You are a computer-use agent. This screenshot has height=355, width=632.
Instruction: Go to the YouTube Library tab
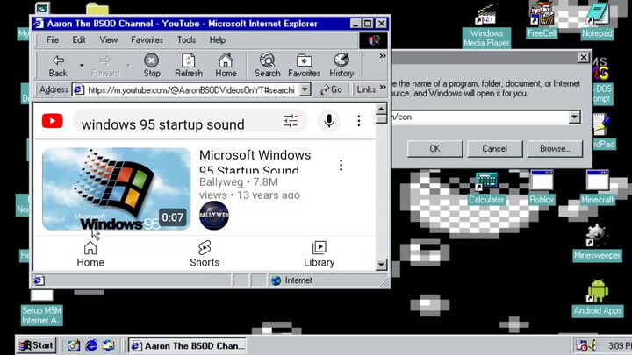320,254
